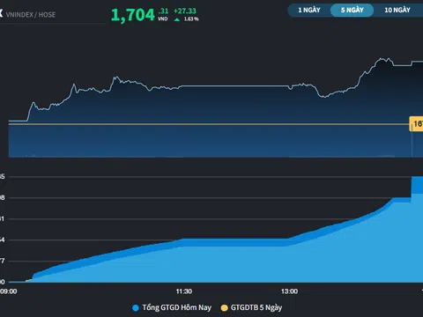423x317 pixels.
Task: Click the green up-arrow change indicator
Action: [177, 19]
